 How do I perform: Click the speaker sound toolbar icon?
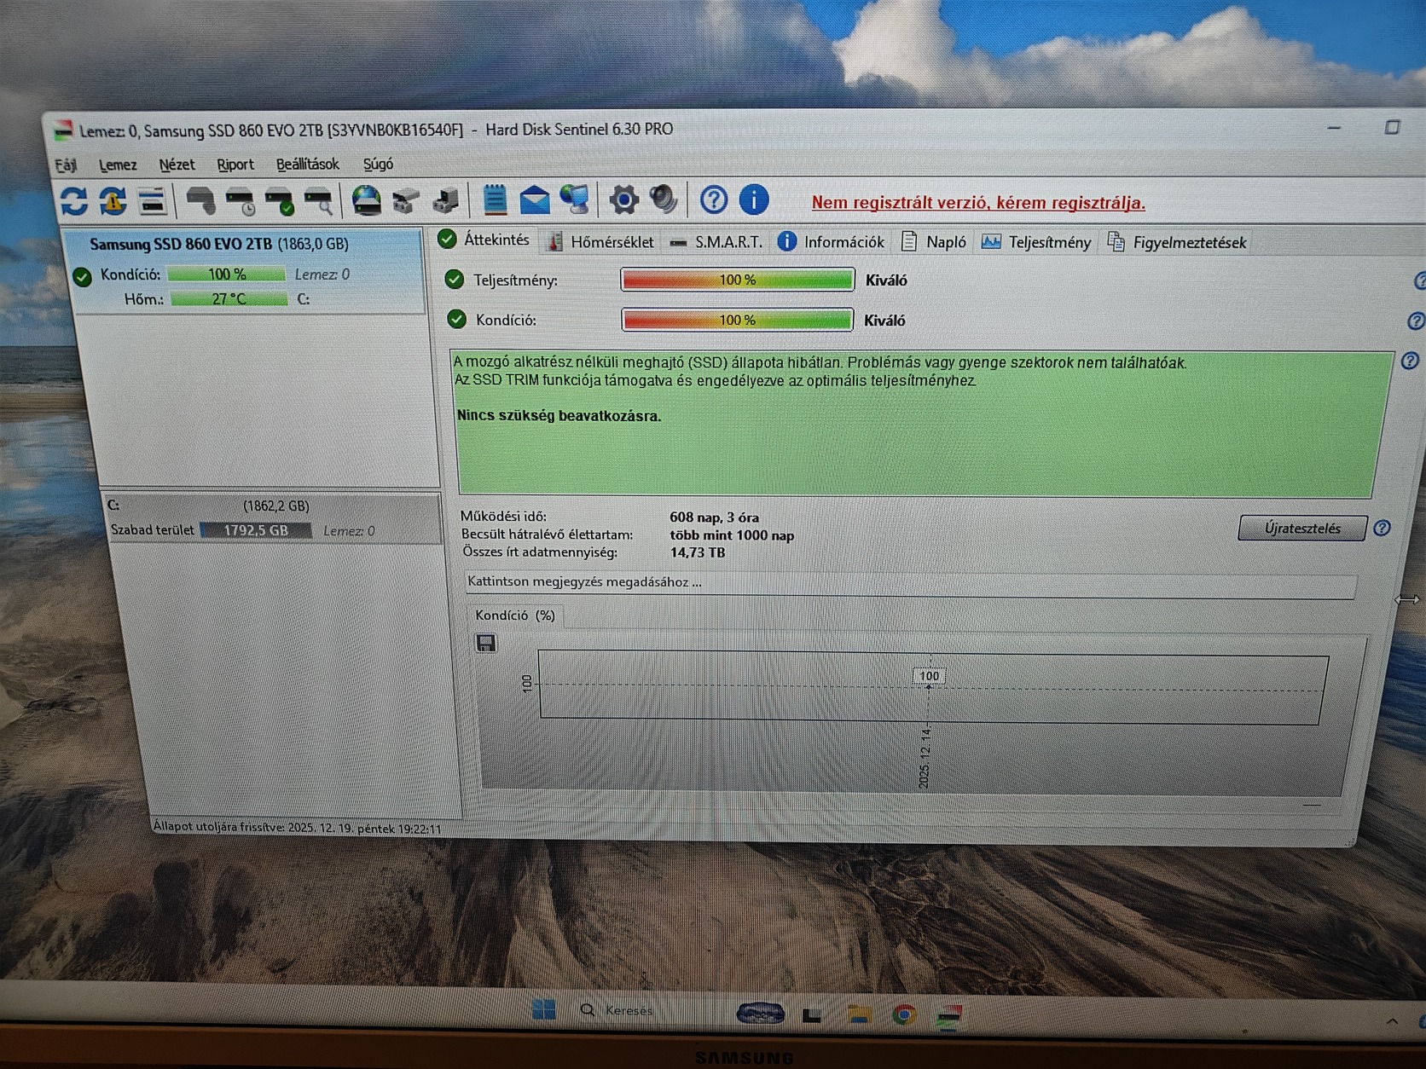664,200
